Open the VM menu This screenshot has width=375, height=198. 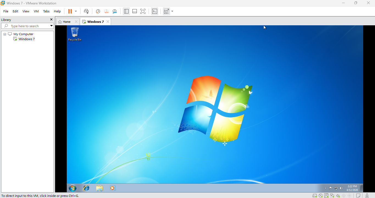[x=36, y=11]
